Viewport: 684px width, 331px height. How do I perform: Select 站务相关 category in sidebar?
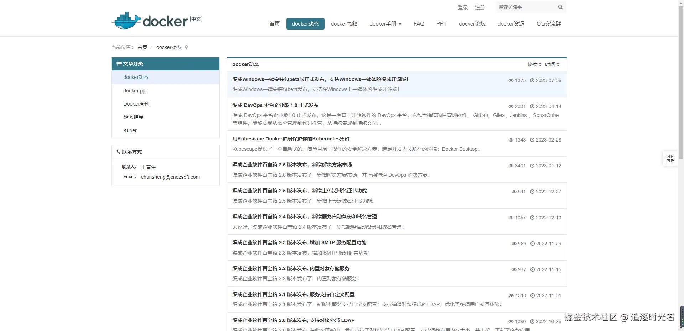click(165, 117)
